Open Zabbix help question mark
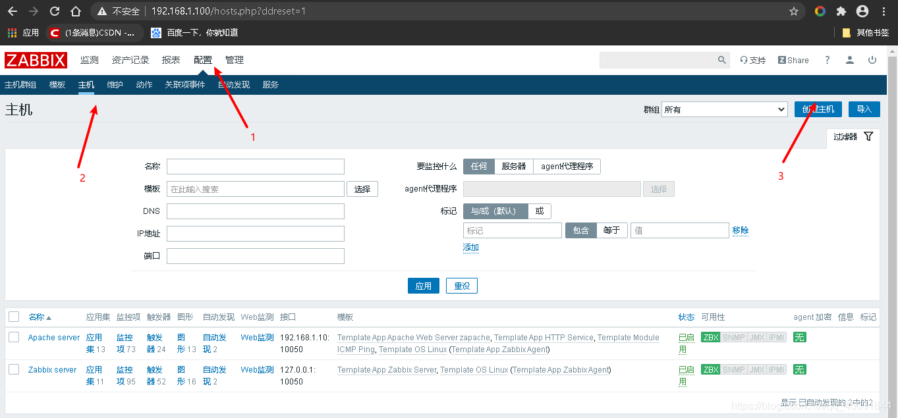 click(x=828, y=60)
